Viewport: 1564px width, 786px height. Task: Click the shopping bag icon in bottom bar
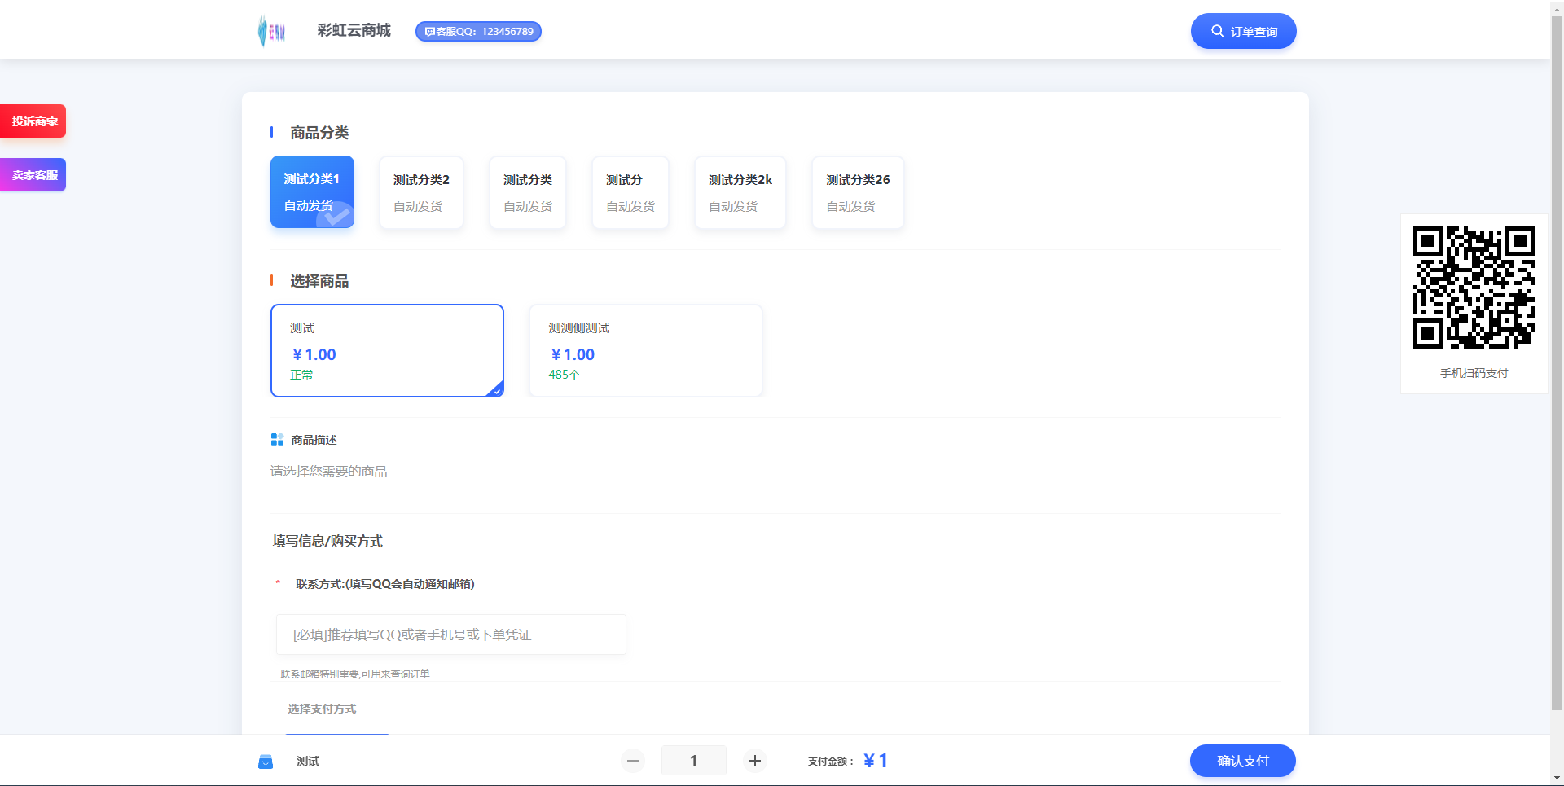(266, 762)
